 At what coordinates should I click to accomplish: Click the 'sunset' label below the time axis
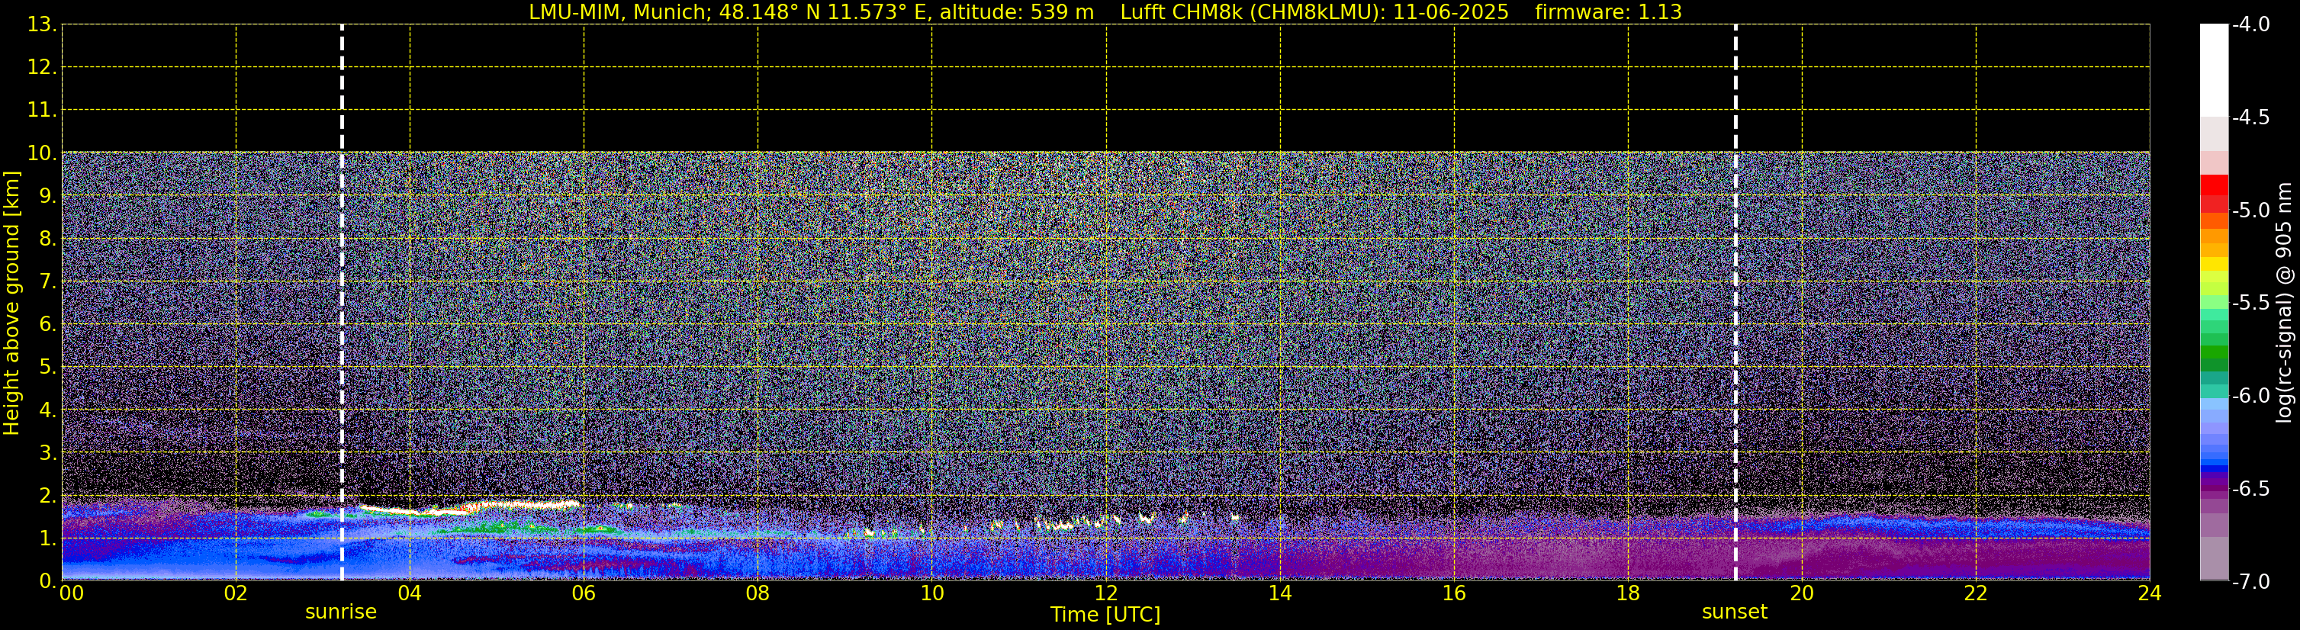pyautogui.click(x=1735, y=612)
